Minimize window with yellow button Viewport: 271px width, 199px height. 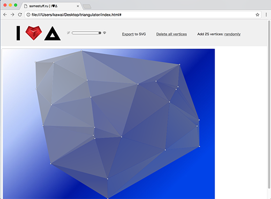pyautogui.click(x=10, y=5)
